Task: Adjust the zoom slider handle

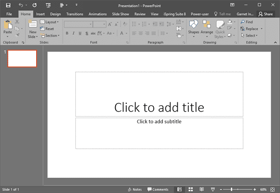Action: [x=232, y=189]
